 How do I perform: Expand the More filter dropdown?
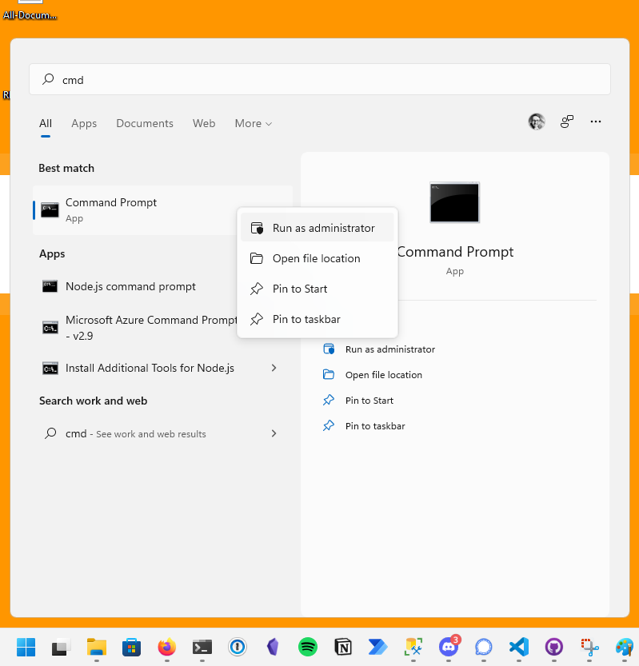pos(253,123)
